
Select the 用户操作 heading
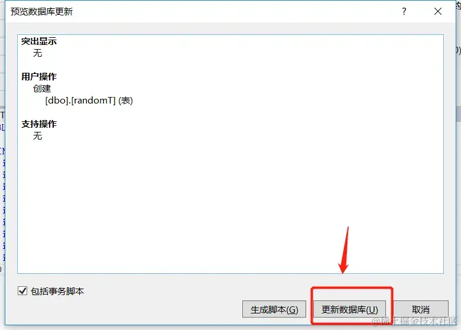(39, 77)
